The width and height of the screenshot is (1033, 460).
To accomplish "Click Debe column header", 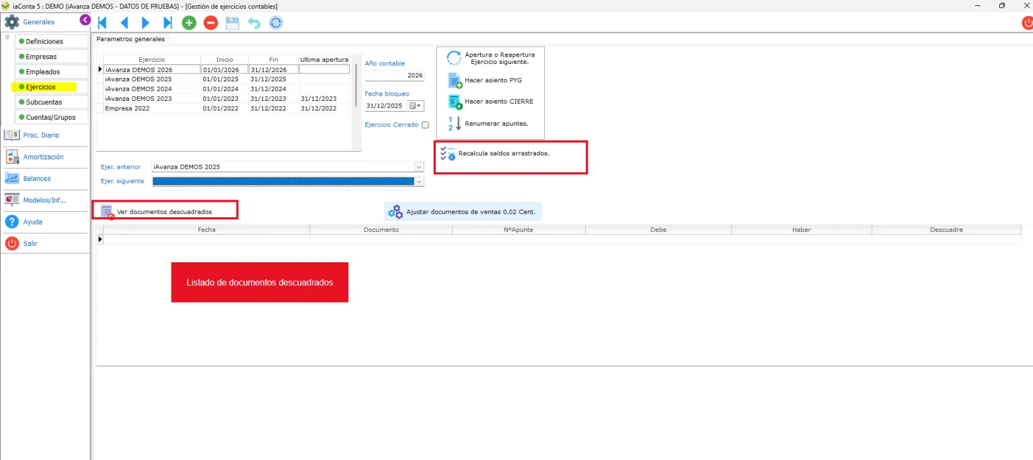I will pos(658,229).
